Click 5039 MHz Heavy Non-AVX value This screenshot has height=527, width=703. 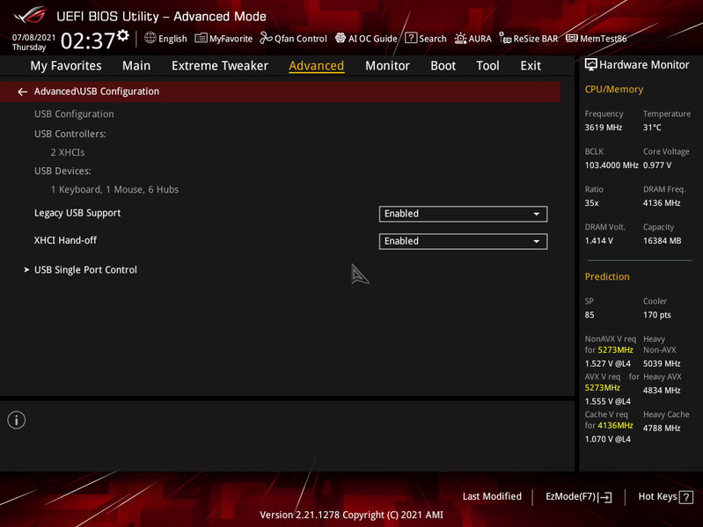662,363
